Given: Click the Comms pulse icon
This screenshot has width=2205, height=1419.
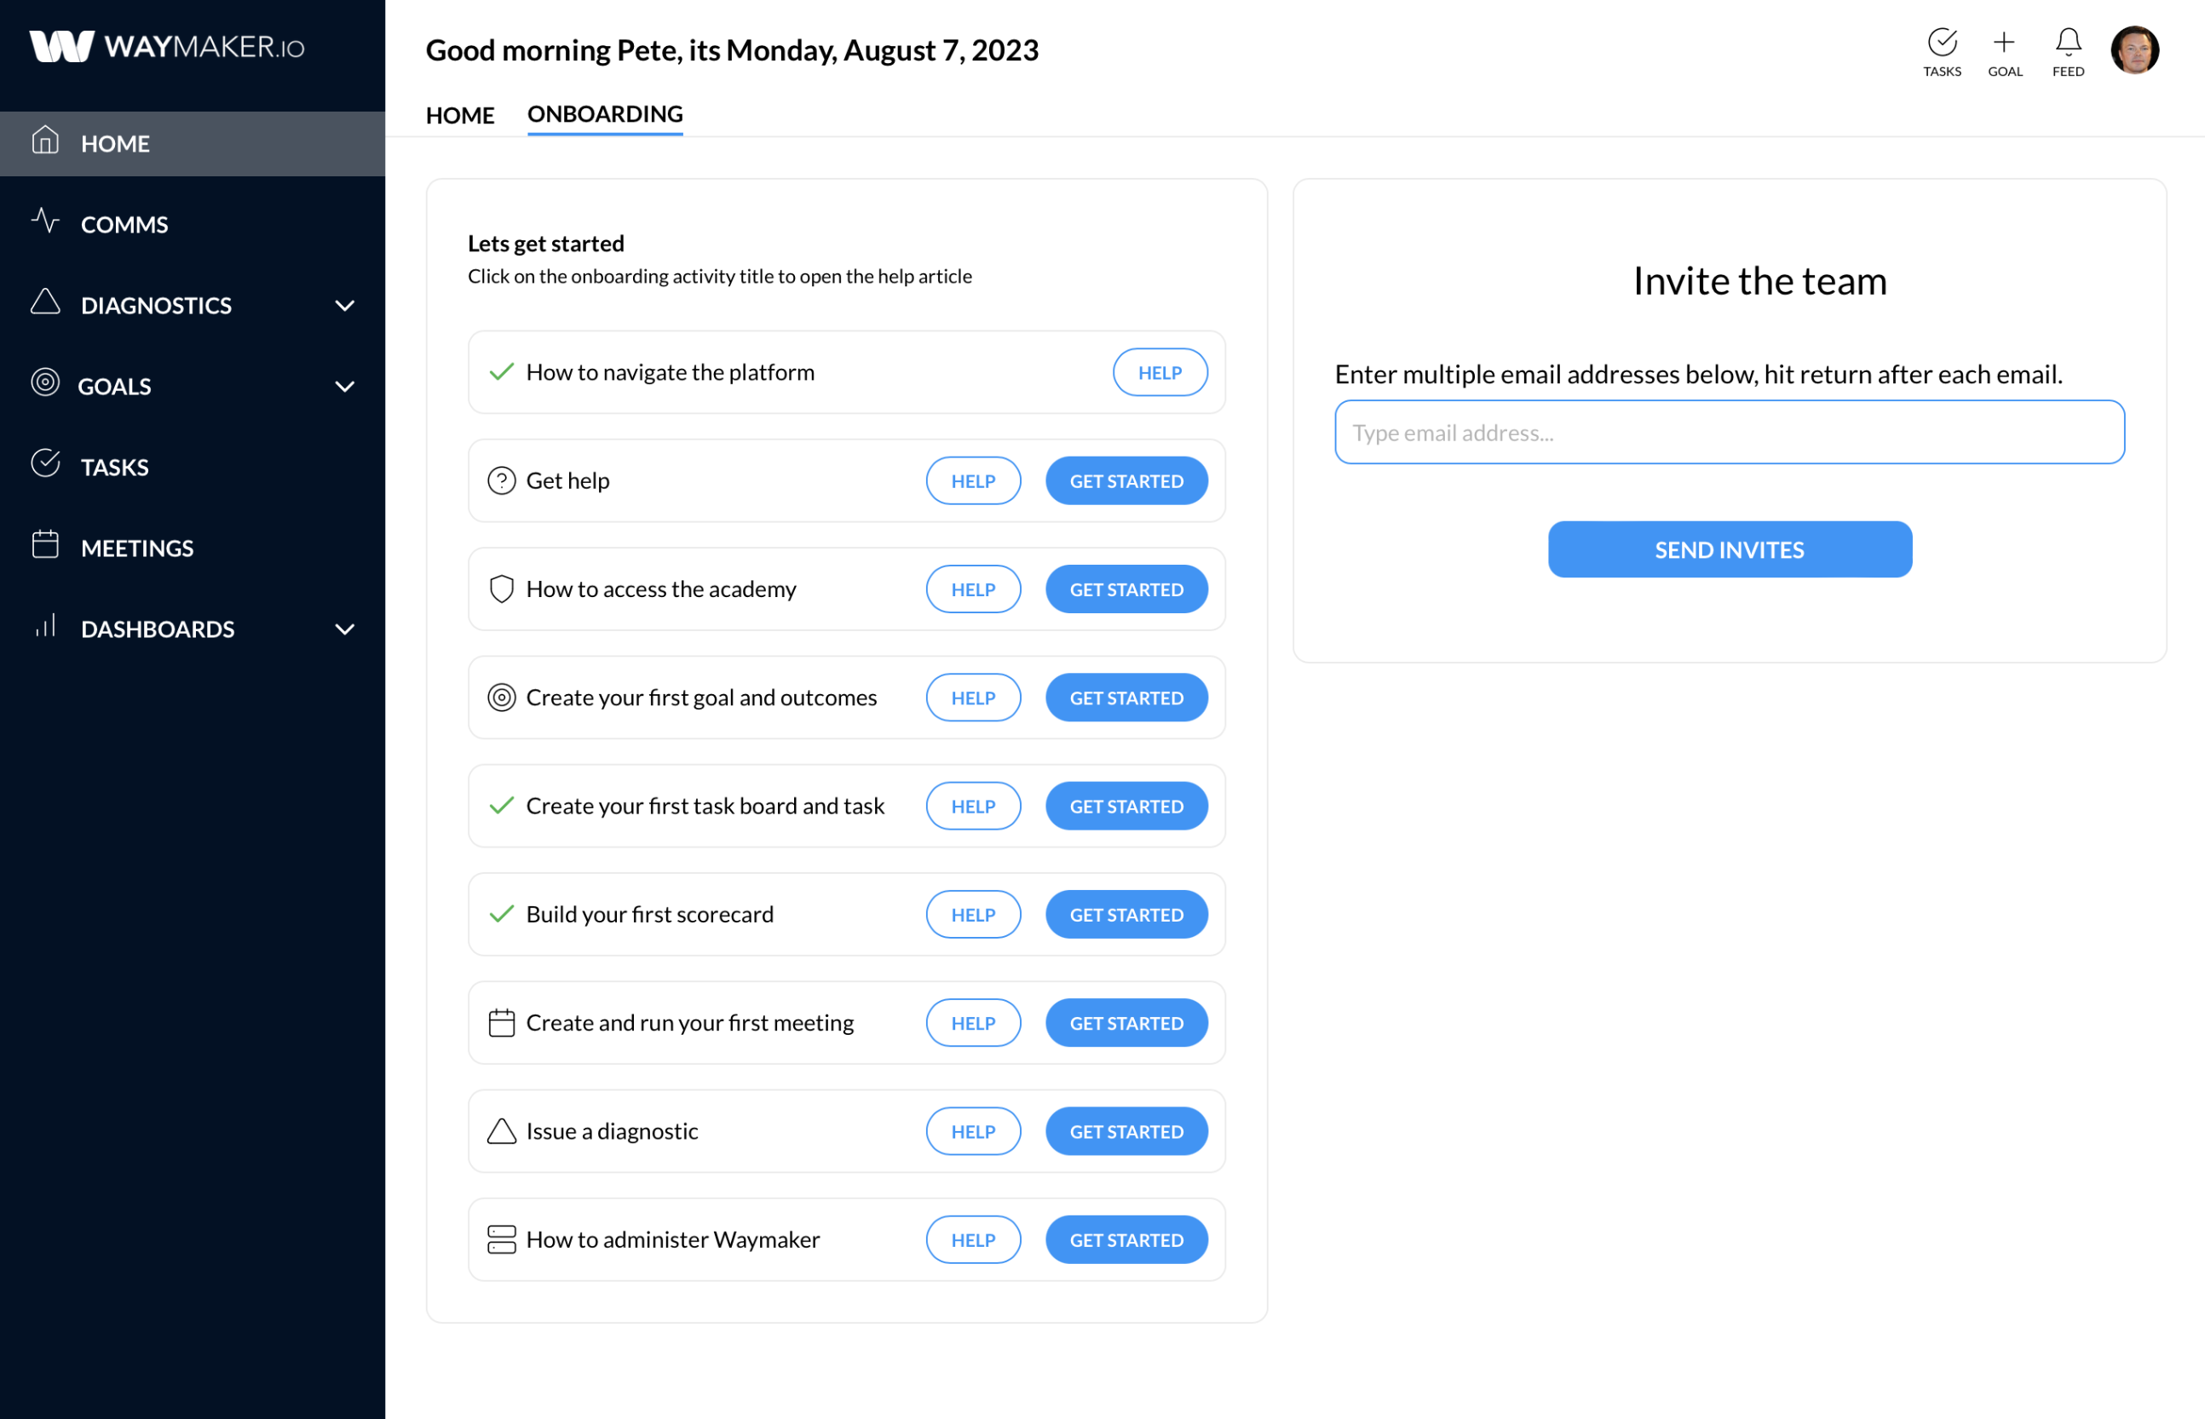Looking at the screenshot, I should (x=45, y=221).
